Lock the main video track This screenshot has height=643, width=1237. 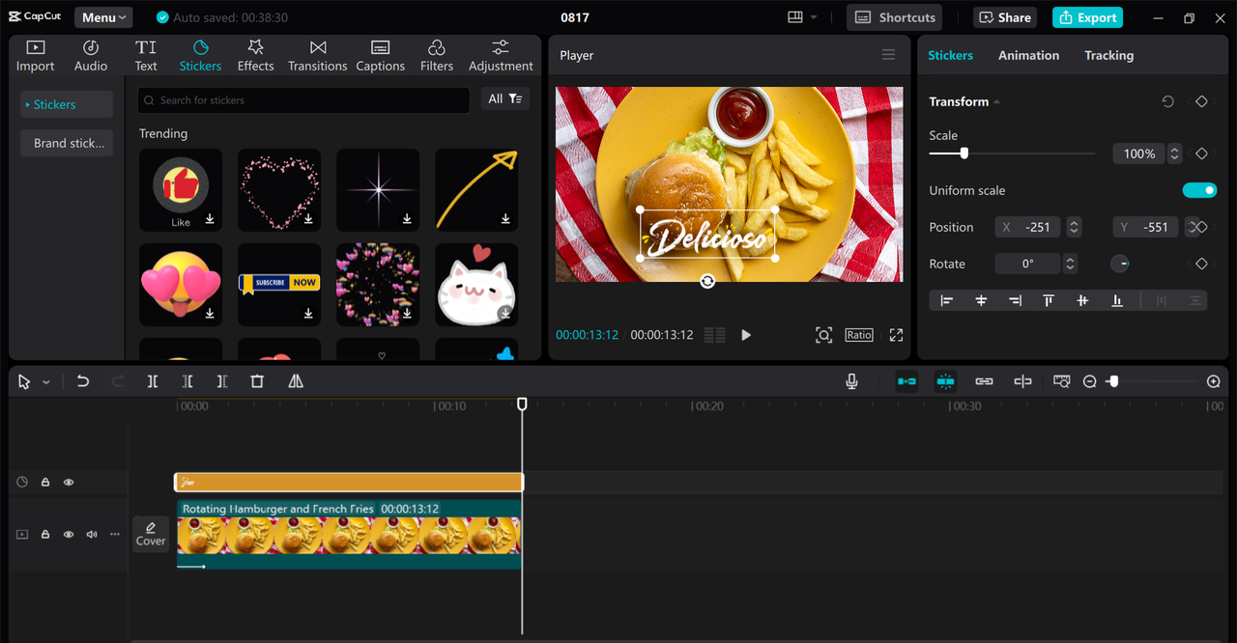(x=45, y=534)
